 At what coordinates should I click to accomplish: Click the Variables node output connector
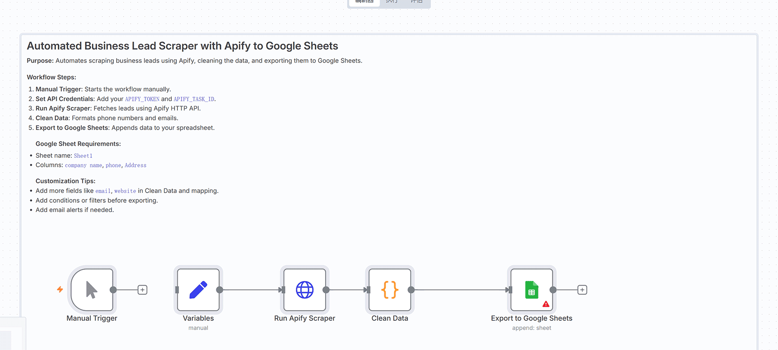pos(220,290)
